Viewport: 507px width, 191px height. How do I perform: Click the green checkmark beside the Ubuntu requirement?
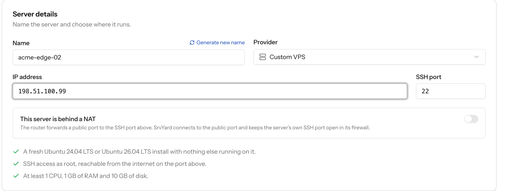pos(16,152)
